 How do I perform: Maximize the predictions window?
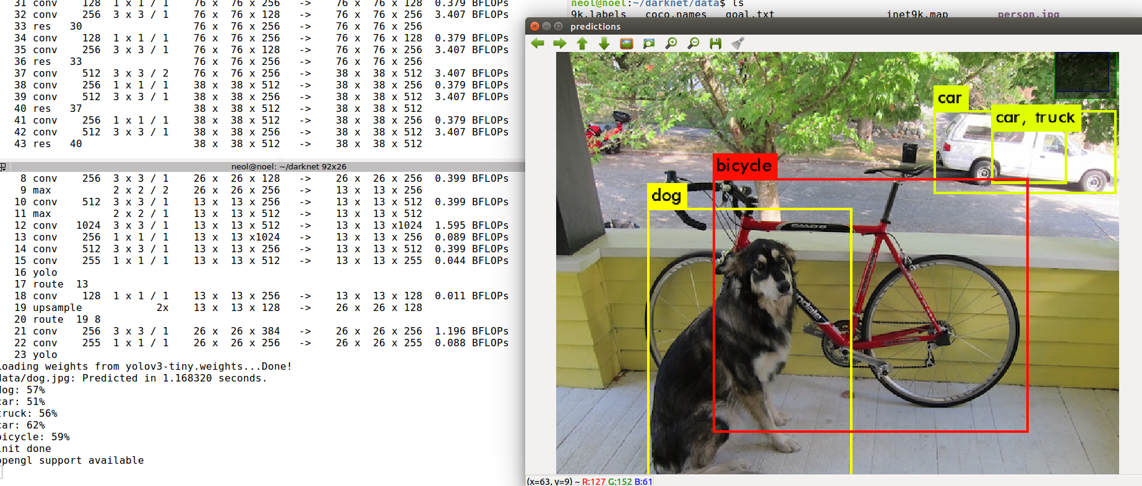click(558, 26)
